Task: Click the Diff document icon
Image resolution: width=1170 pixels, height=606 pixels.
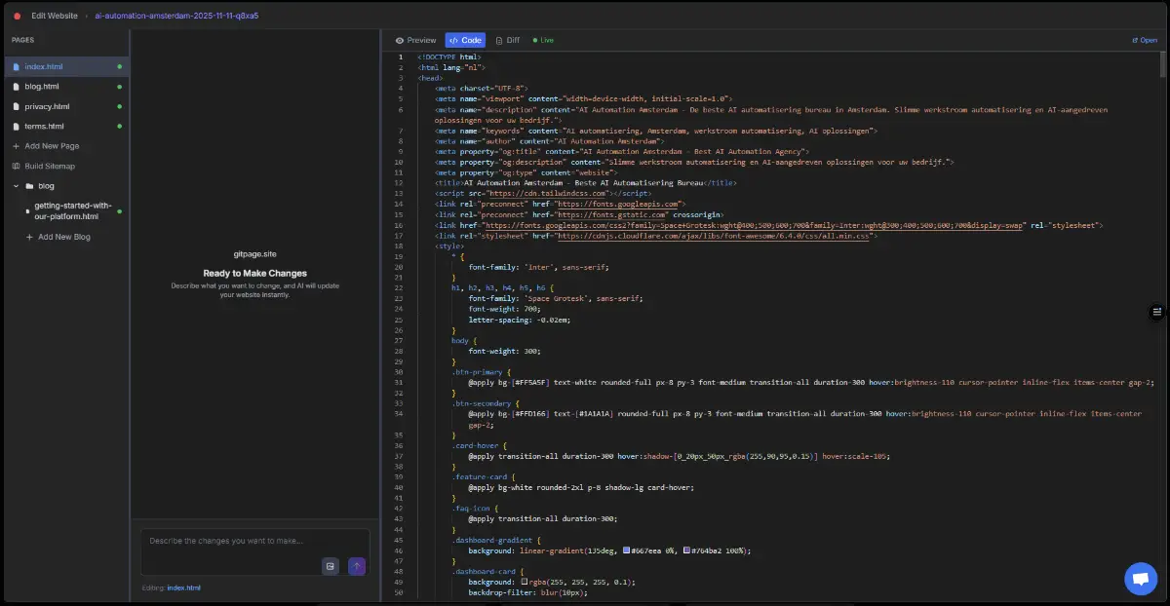Action: tap(499, 40)
